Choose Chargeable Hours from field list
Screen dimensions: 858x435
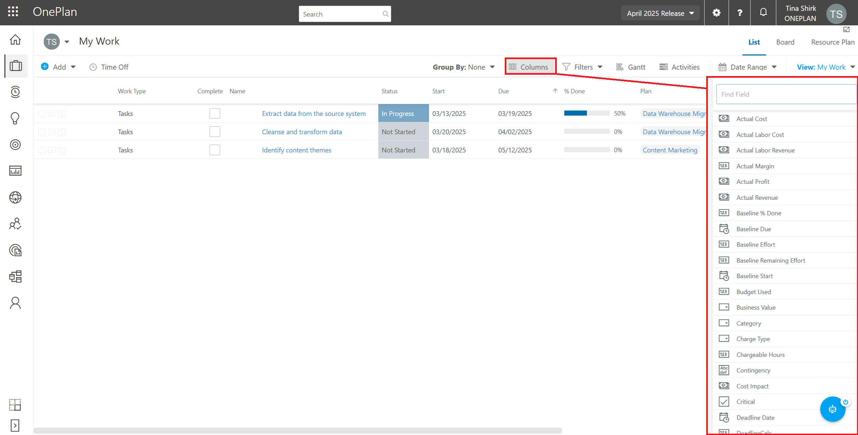coord(784,355)
